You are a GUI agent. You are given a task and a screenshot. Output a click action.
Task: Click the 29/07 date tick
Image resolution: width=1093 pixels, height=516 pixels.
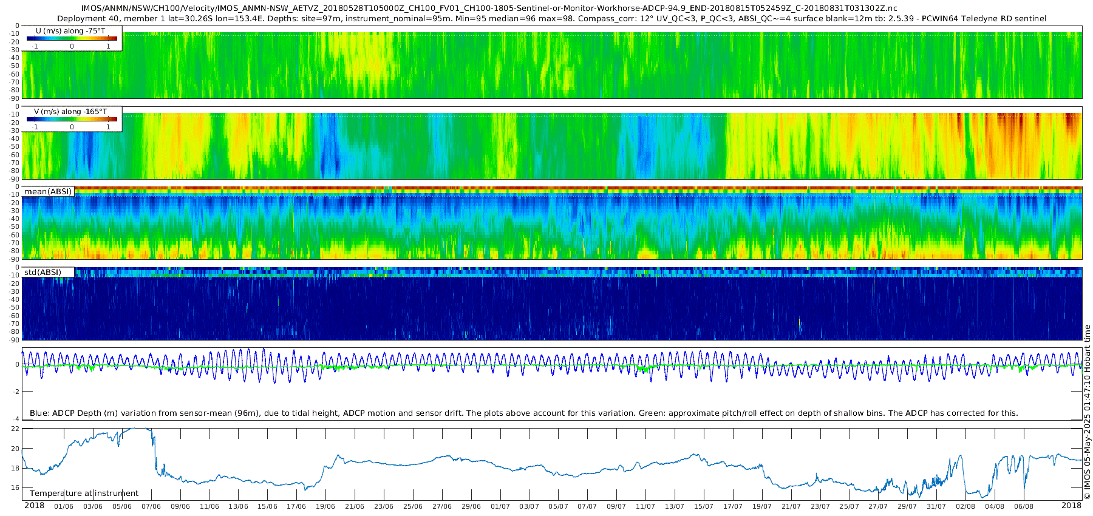(907, 506)
